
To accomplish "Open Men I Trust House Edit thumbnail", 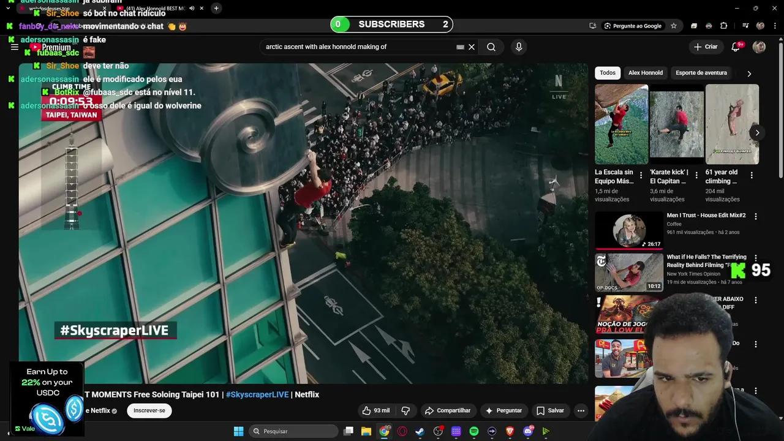I will click(628, 231).
